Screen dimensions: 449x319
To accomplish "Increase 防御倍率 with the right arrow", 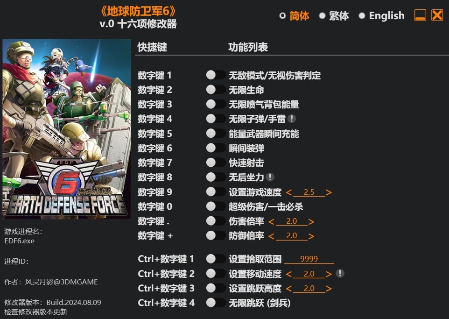I will tap(311, 236).
